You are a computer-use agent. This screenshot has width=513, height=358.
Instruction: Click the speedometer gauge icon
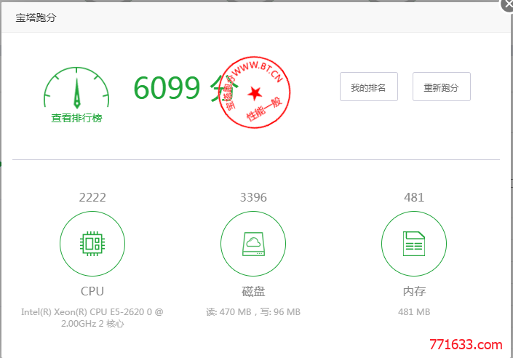(76, 88)
